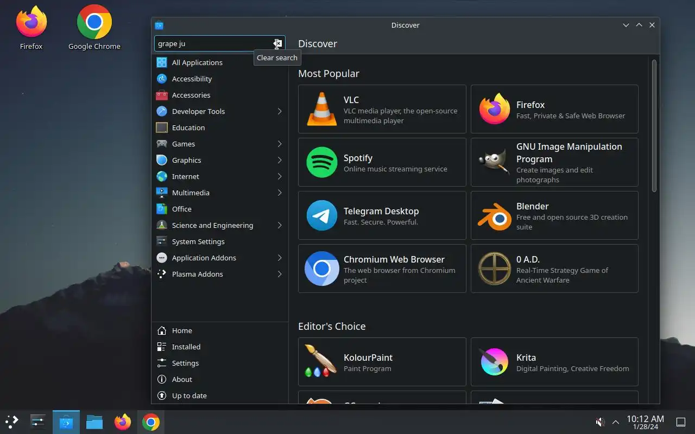Click the All Applications grid icon

162,62
